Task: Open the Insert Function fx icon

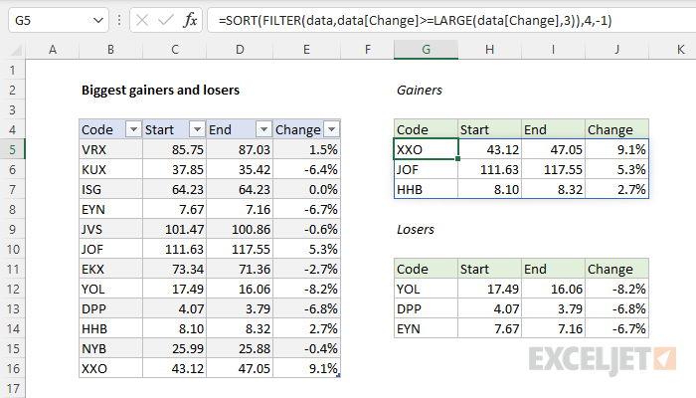Action: (x=190, y=20)
